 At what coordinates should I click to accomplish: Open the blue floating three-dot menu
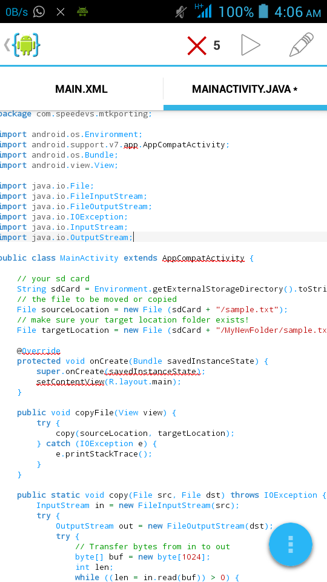[x=291, y=544]
